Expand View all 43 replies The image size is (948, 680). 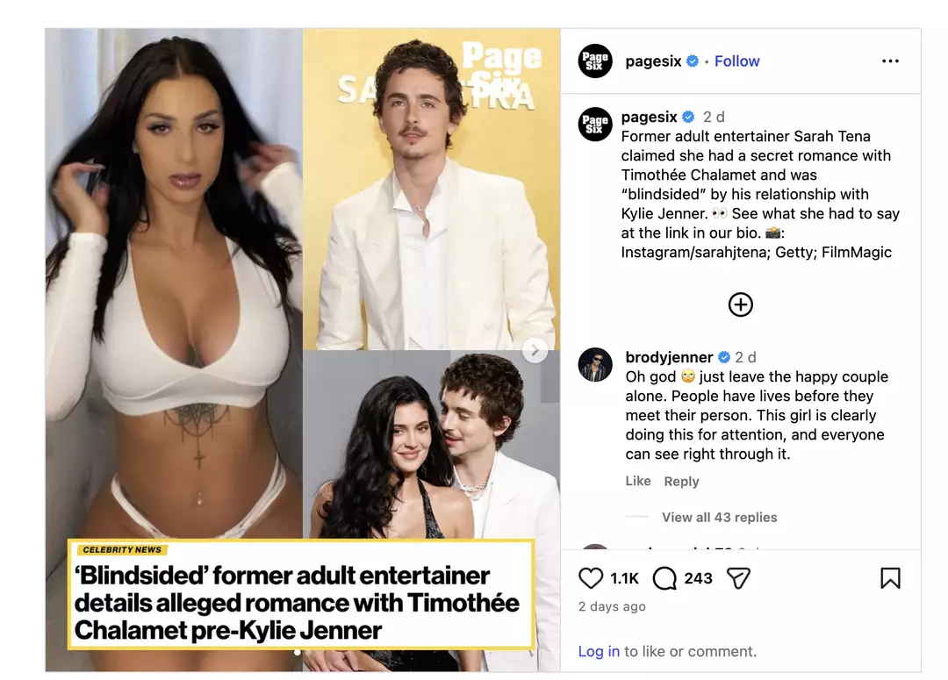719,518
